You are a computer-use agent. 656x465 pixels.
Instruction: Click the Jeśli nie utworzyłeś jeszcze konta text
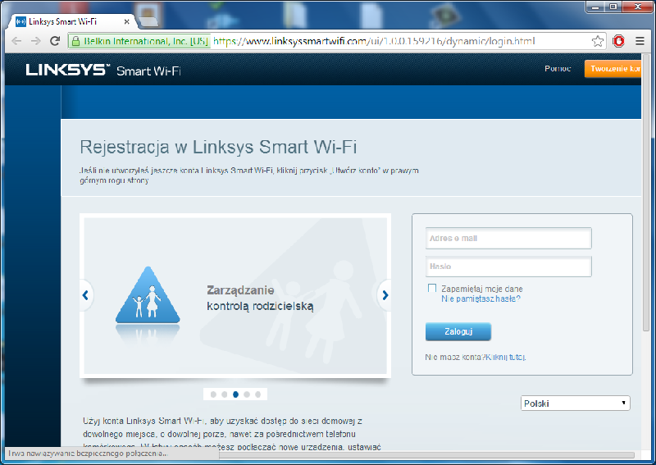point(249,176)
